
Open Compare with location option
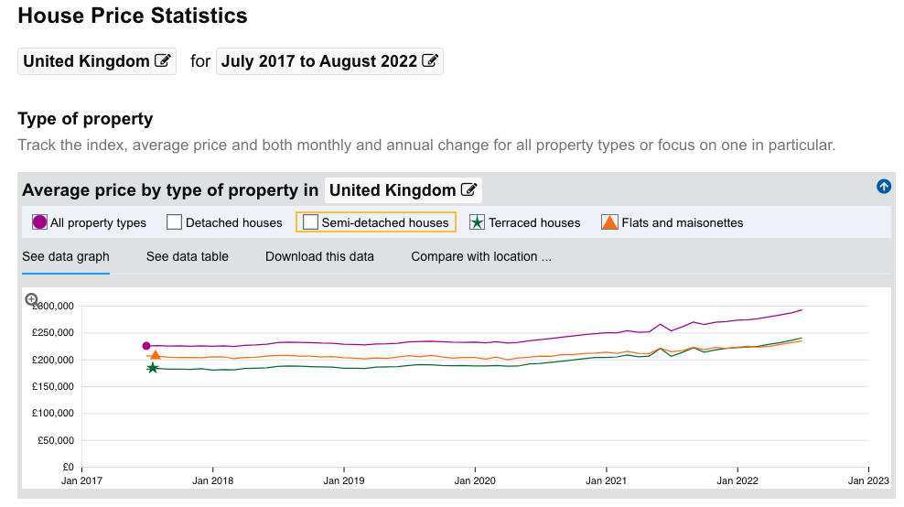click(481, 256)
